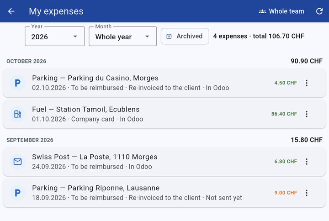Viewport: 329px width, 221px height.
Task: Toggle the Archived filter button
Action: (185, 36)
